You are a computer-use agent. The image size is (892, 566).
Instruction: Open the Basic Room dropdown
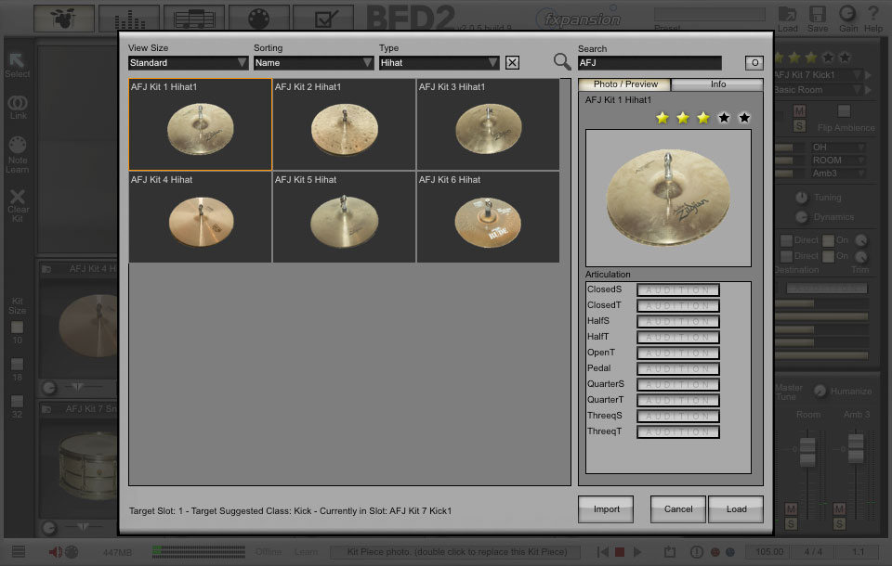click(x=818, y=90)
